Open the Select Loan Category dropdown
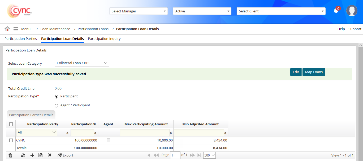 pos(82,63)
